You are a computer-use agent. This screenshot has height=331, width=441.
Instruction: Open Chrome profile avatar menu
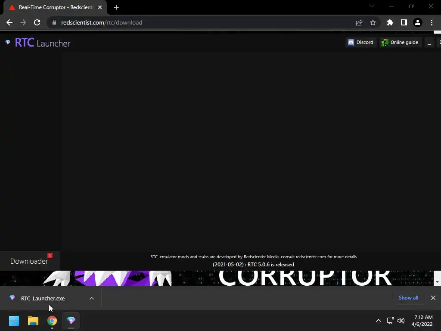(418, 22)
